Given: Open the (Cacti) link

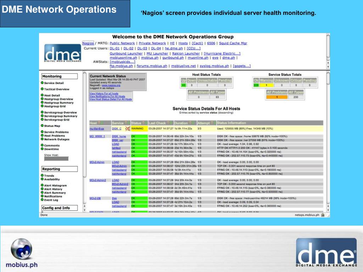Looking at the screenshot, I should pos(197,43).
